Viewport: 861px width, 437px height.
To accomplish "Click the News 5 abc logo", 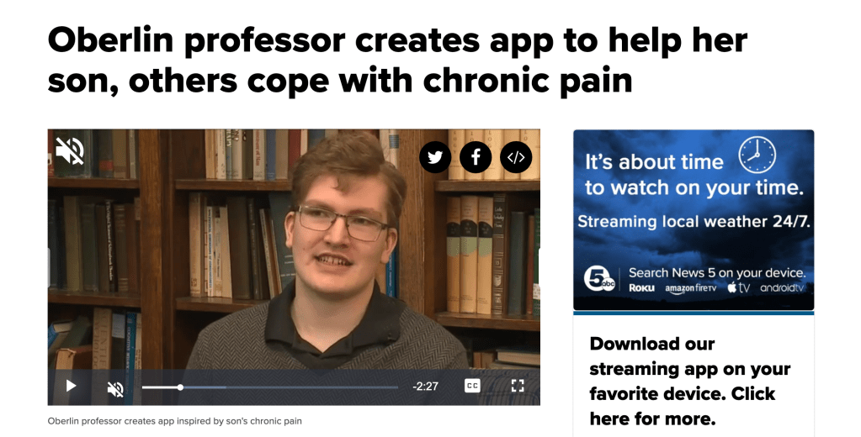I will (599, 279).
